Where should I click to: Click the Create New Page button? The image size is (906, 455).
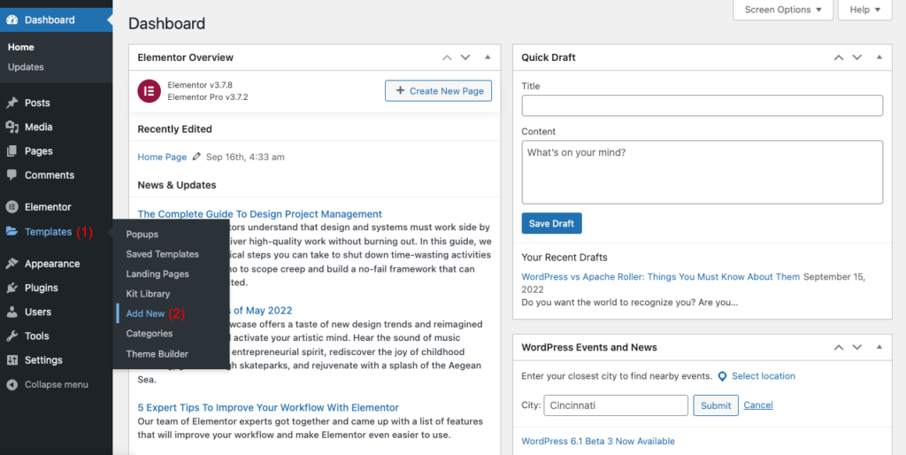coord(438,91)
